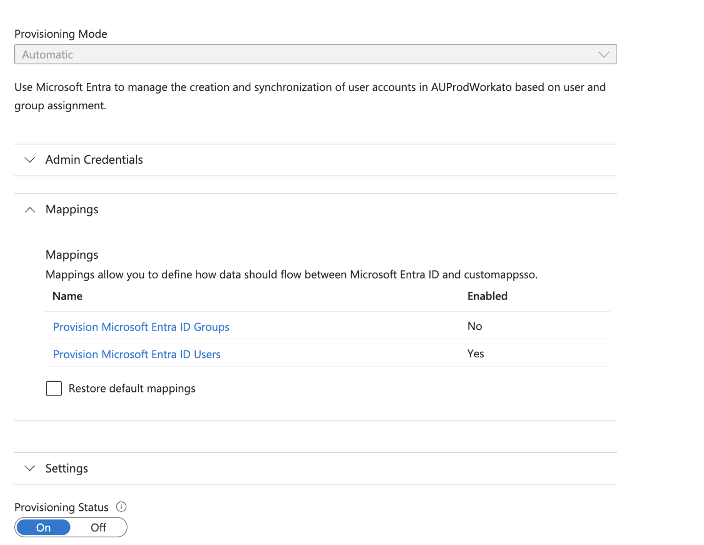Viewport: 704px width, 545px height.
Task: Set Provisioning Status to On
Action: point(43,527)
